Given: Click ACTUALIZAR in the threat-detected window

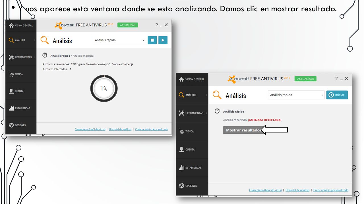Looking at the screenshot, I should [305, 79].
